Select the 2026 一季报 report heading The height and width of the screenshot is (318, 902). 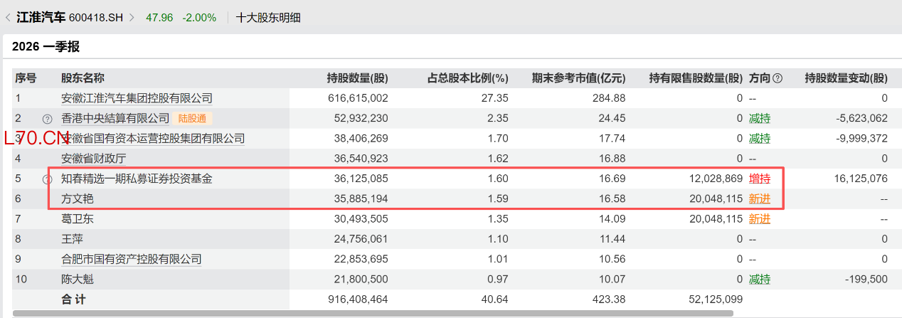click(46, 47)
